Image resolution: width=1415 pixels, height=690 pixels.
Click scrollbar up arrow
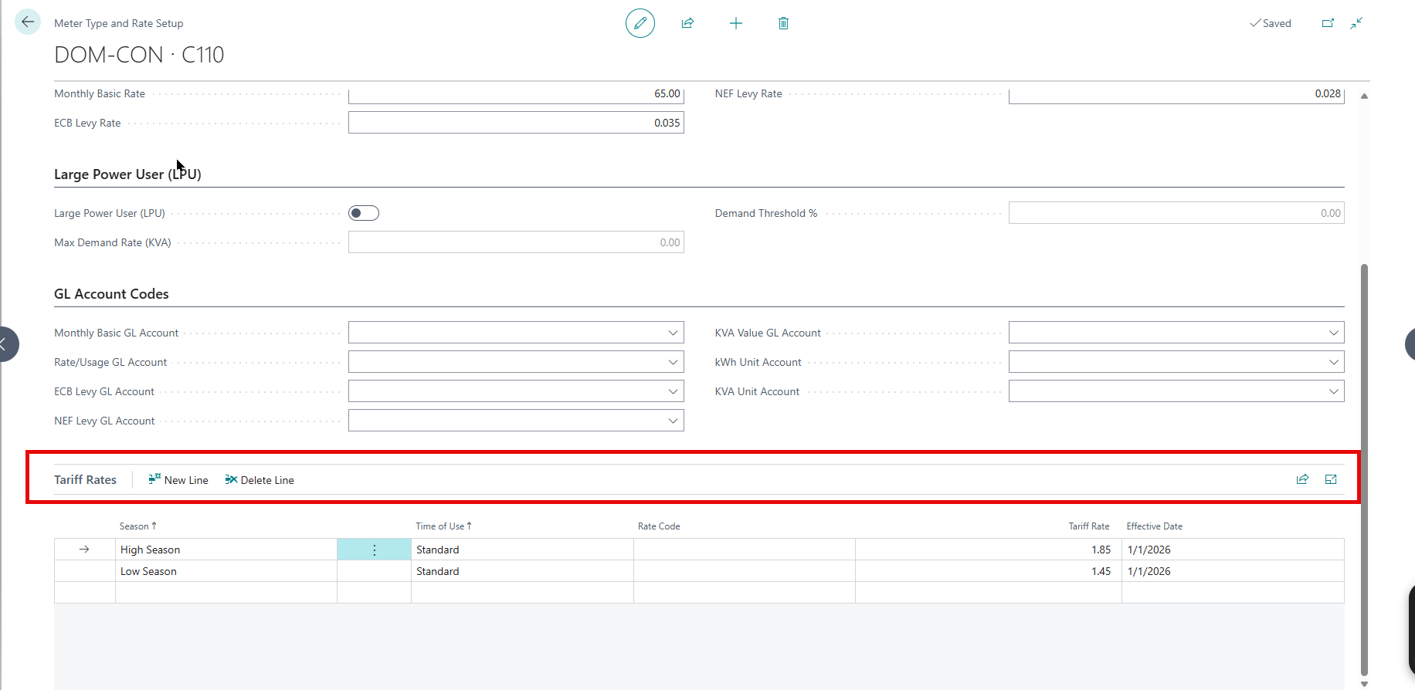coord(1364,96)
